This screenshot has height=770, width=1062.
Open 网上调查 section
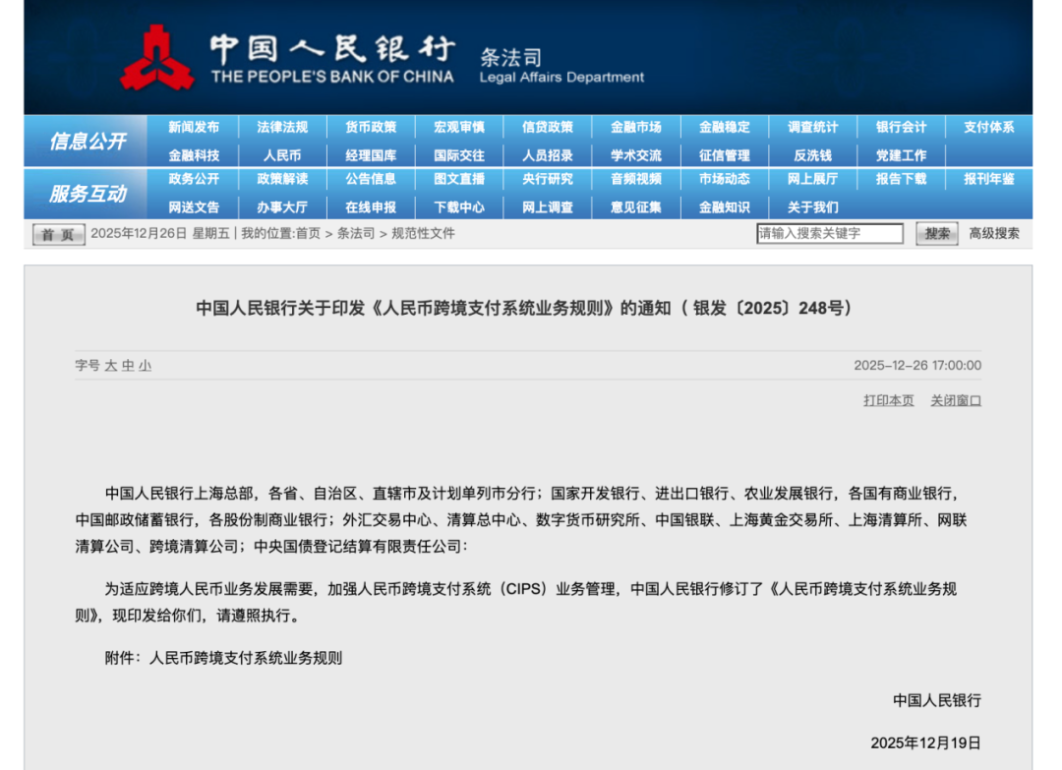click(548, 207)
